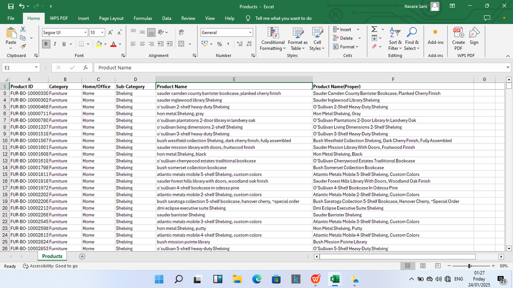Click the Cut scissors icon
The image size is (513, 288).
click(x=23, y=29)
